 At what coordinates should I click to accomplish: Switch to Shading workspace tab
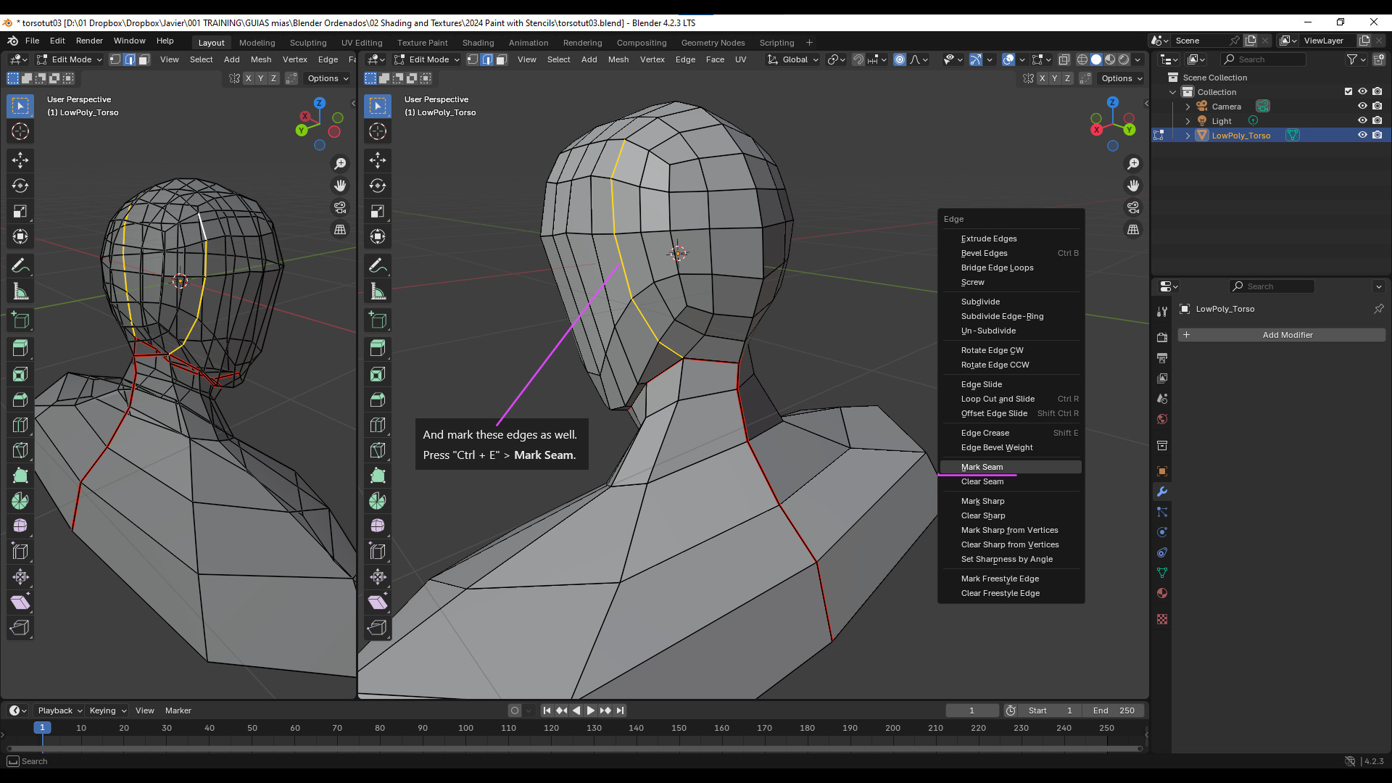pyautogui.click(x=478, y=43)
